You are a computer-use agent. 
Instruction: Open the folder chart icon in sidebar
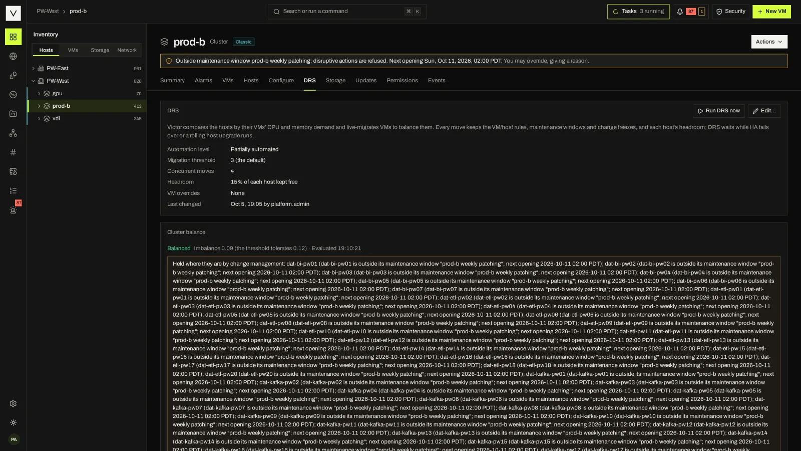click(x=13, y=114)
